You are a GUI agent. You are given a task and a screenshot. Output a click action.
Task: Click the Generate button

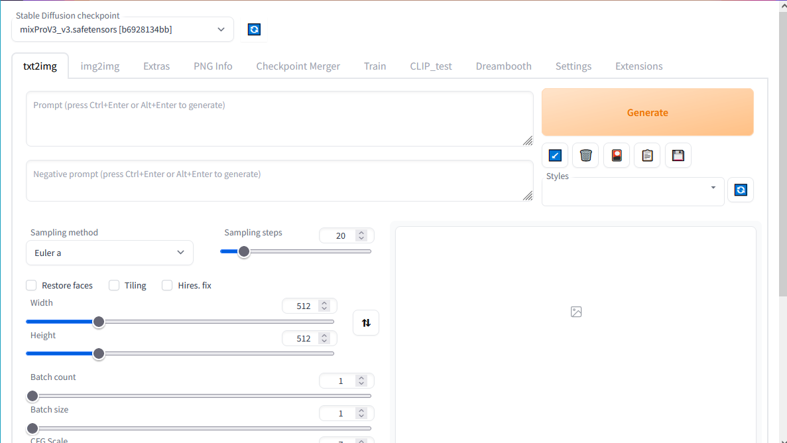(647, 113)
